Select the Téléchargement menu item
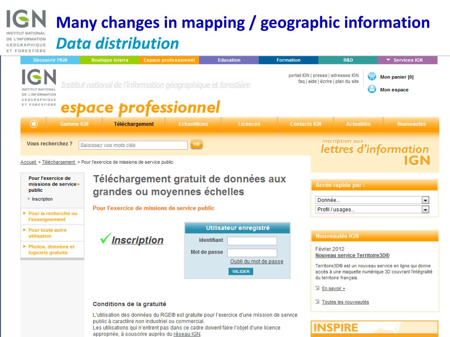 click(134, 124)
